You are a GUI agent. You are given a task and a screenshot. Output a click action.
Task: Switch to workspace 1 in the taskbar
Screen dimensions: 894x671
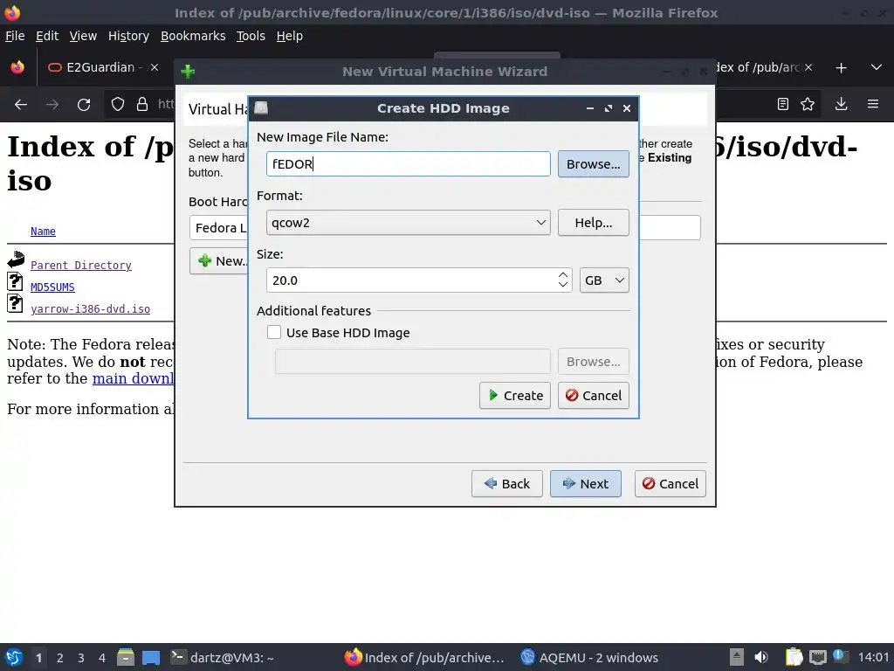pyautogui.click(x=38, y=658)
